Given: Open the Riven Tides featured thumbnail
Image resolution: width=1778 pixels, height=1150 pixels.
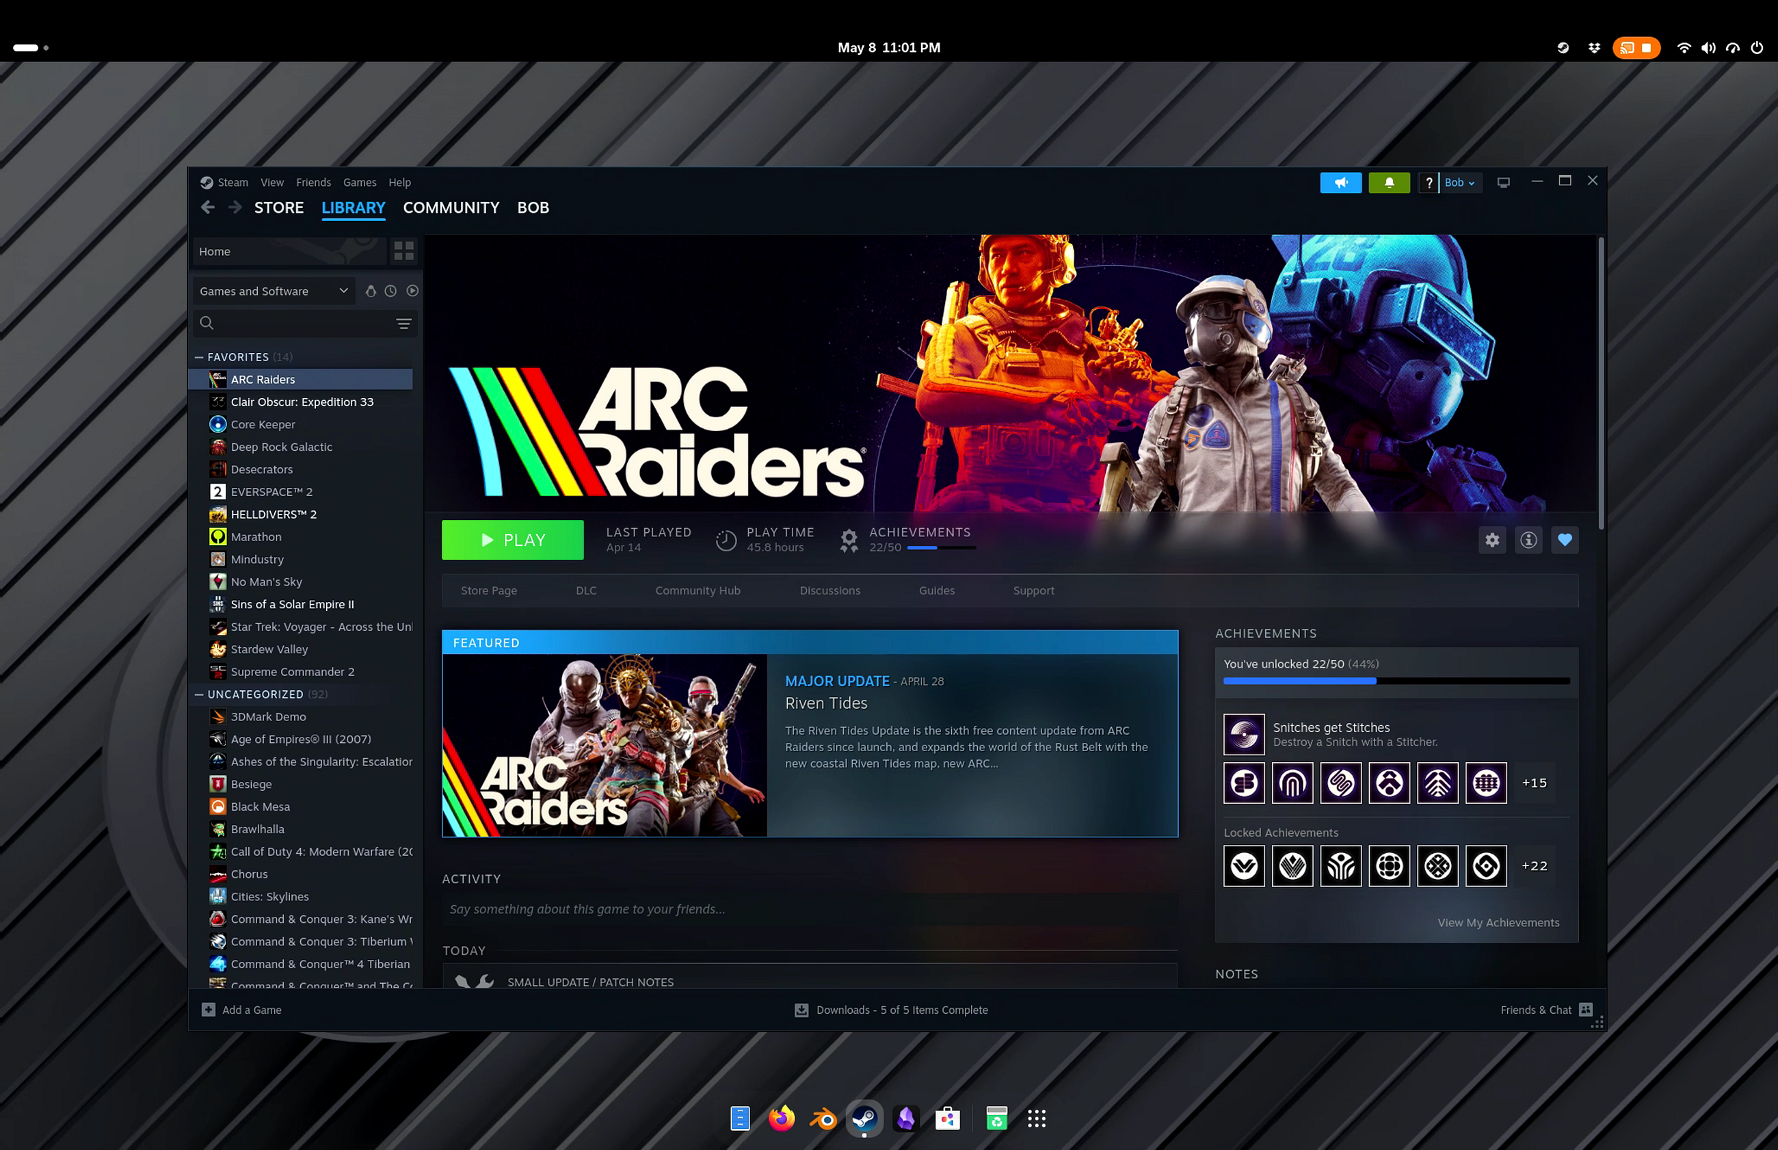Looking at the screenshot, I should tap(605, 745).
